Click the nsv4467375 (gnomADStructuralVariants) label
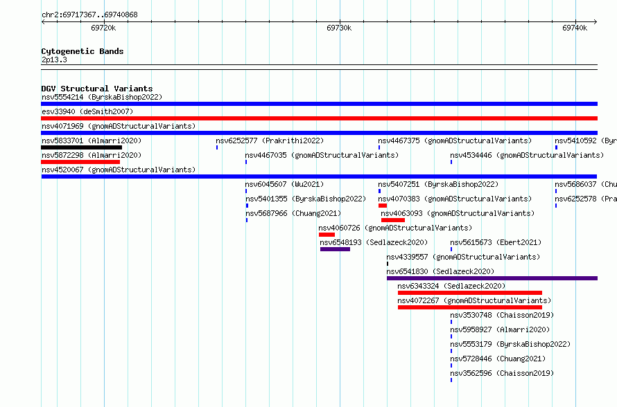The width and height of the screenshot is (617, 407). (x=455, y=141)
